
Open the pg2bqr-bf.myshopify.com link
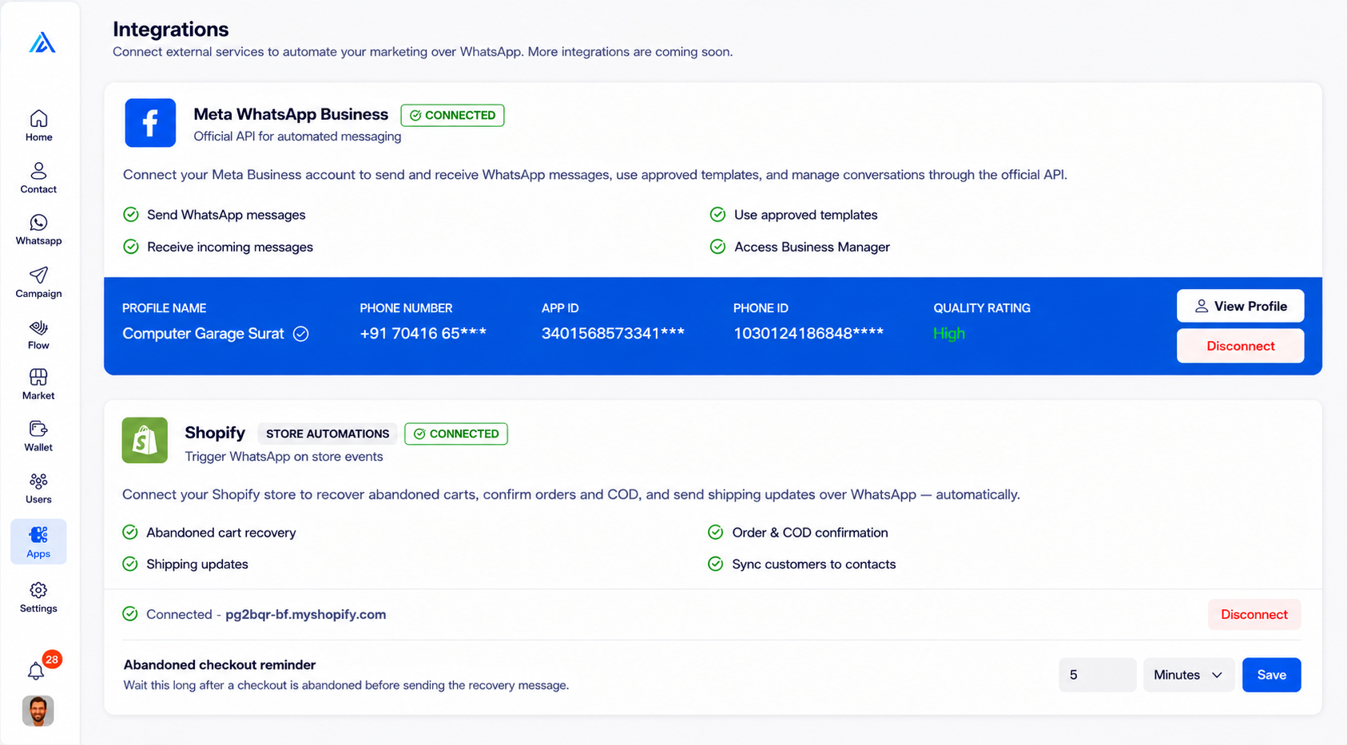click(306, 614)
